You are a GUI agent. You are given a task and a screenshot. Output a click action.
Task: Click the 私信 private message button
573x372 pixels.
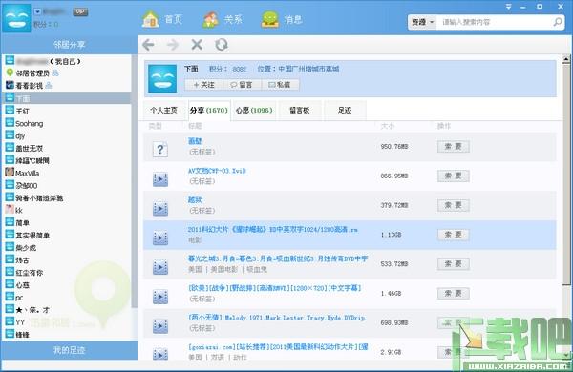(280, 85)
